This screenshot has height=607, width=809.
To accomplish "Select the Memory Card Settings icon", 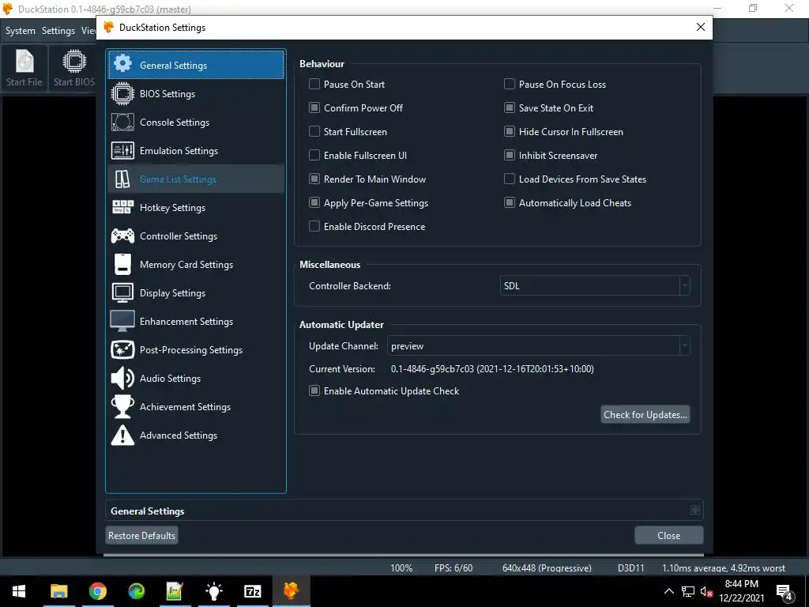I will click(122, 264).
